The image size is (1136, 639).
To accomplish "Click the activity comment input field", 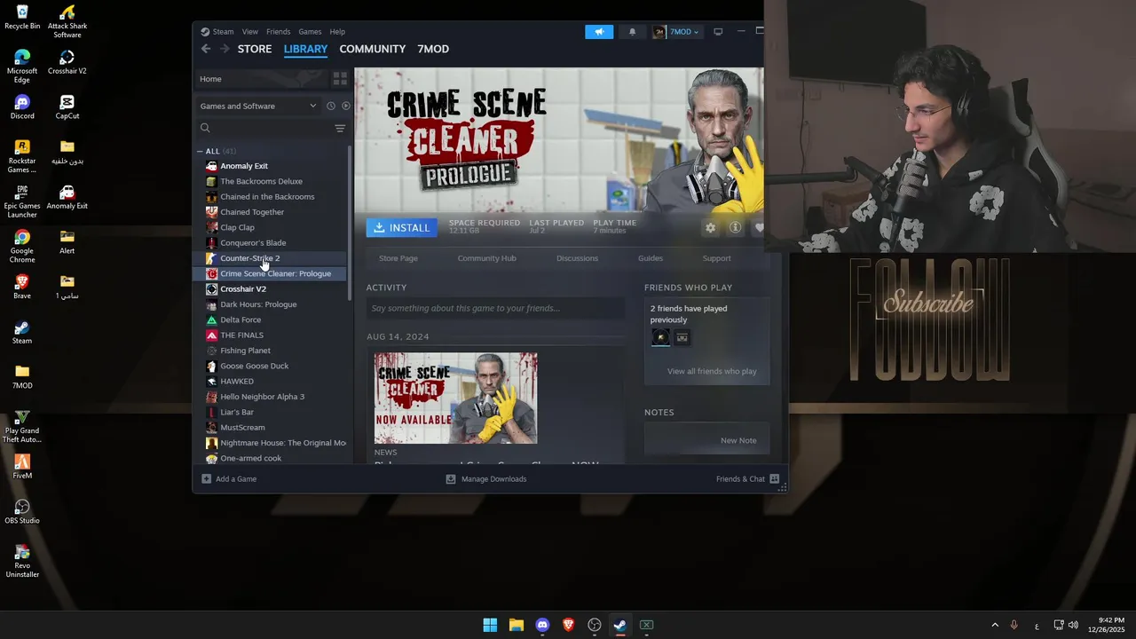I will [x=495, y=308].
